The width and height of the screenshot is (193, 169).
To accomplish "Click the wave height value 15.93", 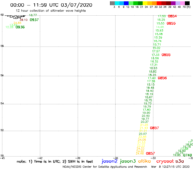I will 159,30.
